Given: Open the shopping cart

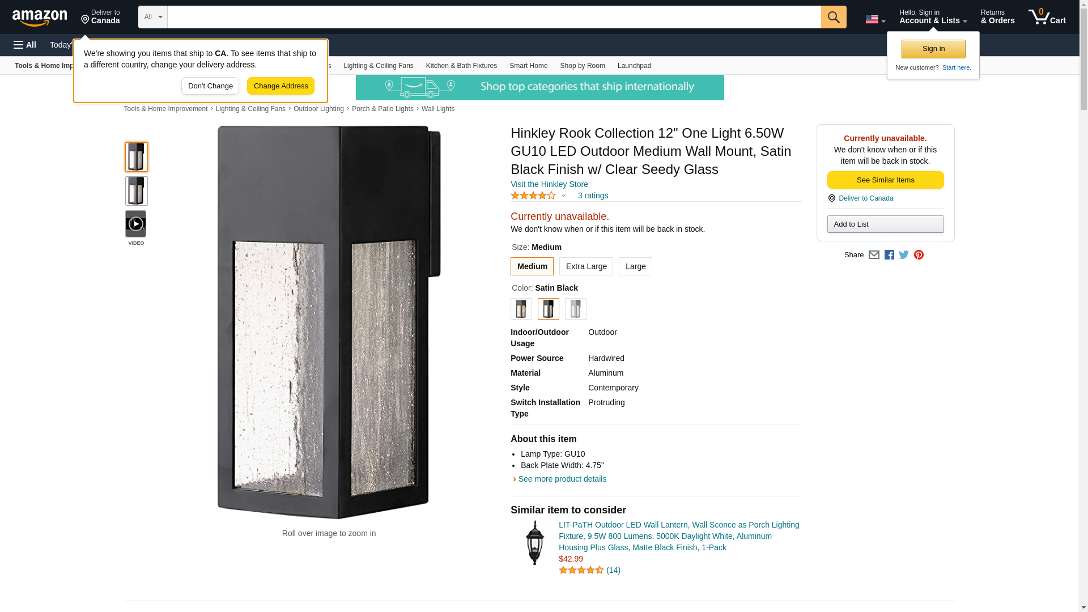Looking at the screenshot, I should coord(1047,17).
